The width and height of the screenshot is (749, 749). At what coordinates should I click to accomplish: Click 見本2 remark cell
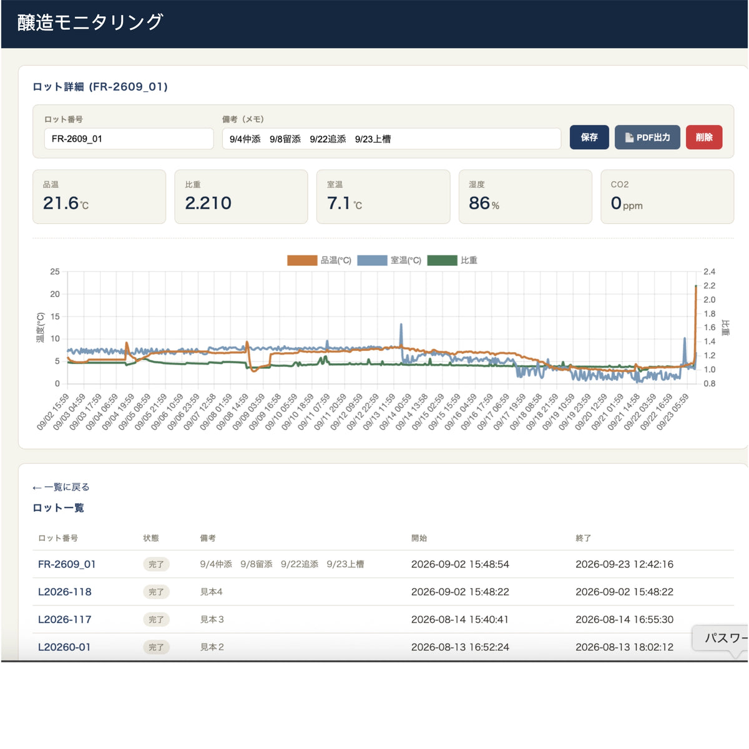pos(212,647)
